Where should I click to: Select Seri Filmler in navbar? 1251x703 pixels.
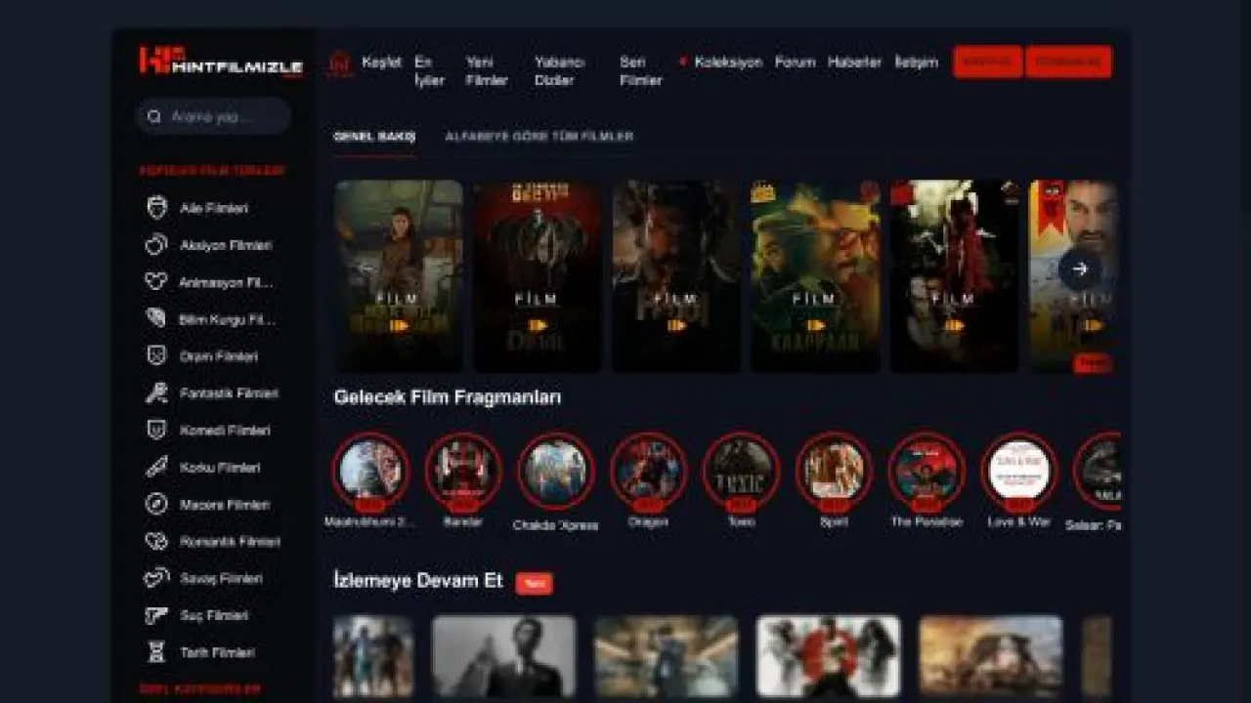point(640,71)
